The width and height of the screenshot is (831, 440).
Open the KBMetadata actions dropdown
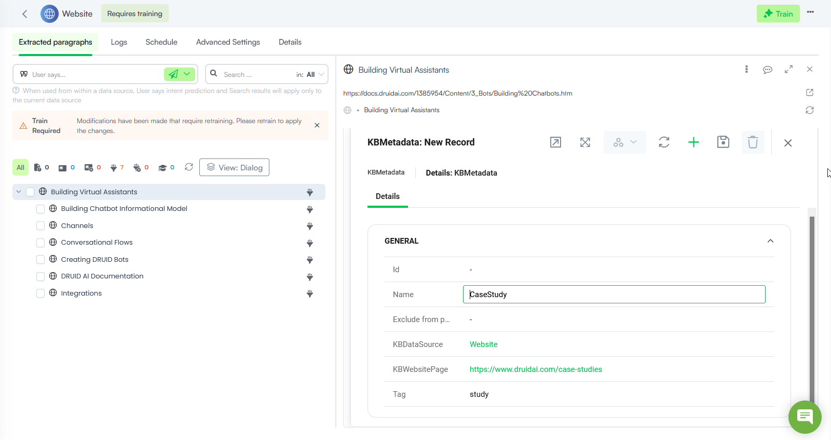[x=625, y=142]
